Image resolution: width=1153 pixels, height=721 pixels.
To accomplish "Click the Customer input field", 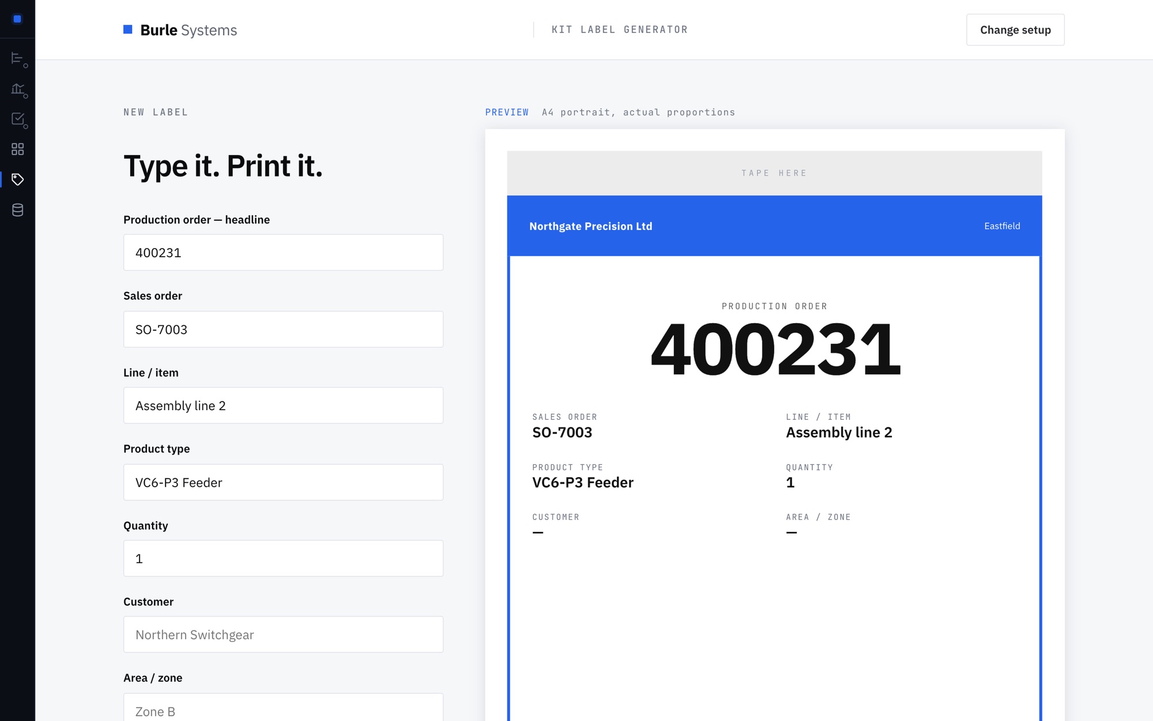I will pyautogui.click(x=283, y=634).
